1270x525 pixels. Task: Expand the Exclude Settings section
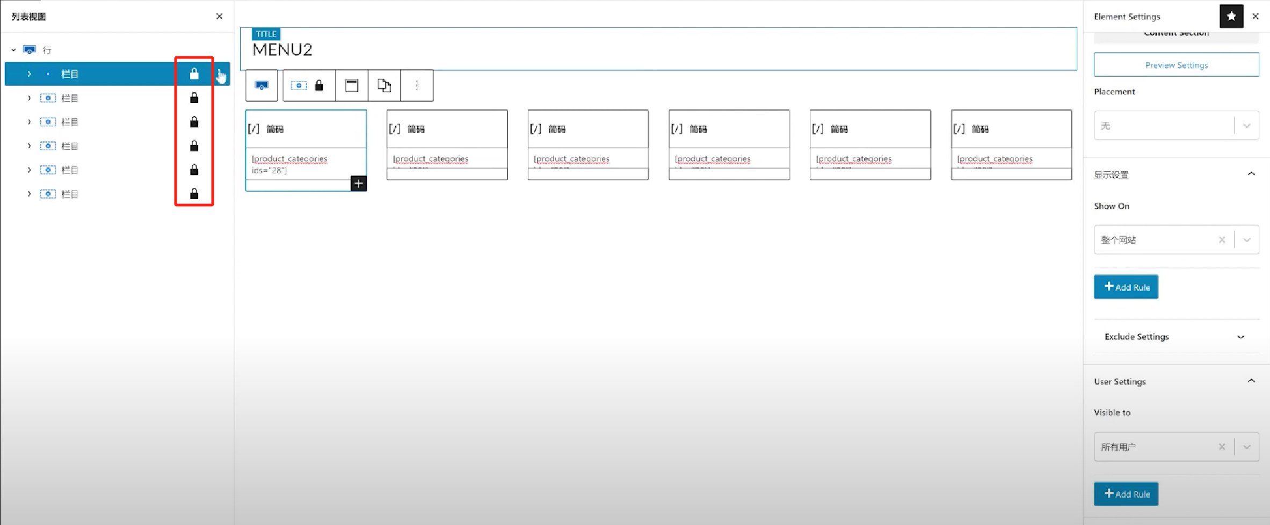pyautogui.click(x=1177, y=337)
